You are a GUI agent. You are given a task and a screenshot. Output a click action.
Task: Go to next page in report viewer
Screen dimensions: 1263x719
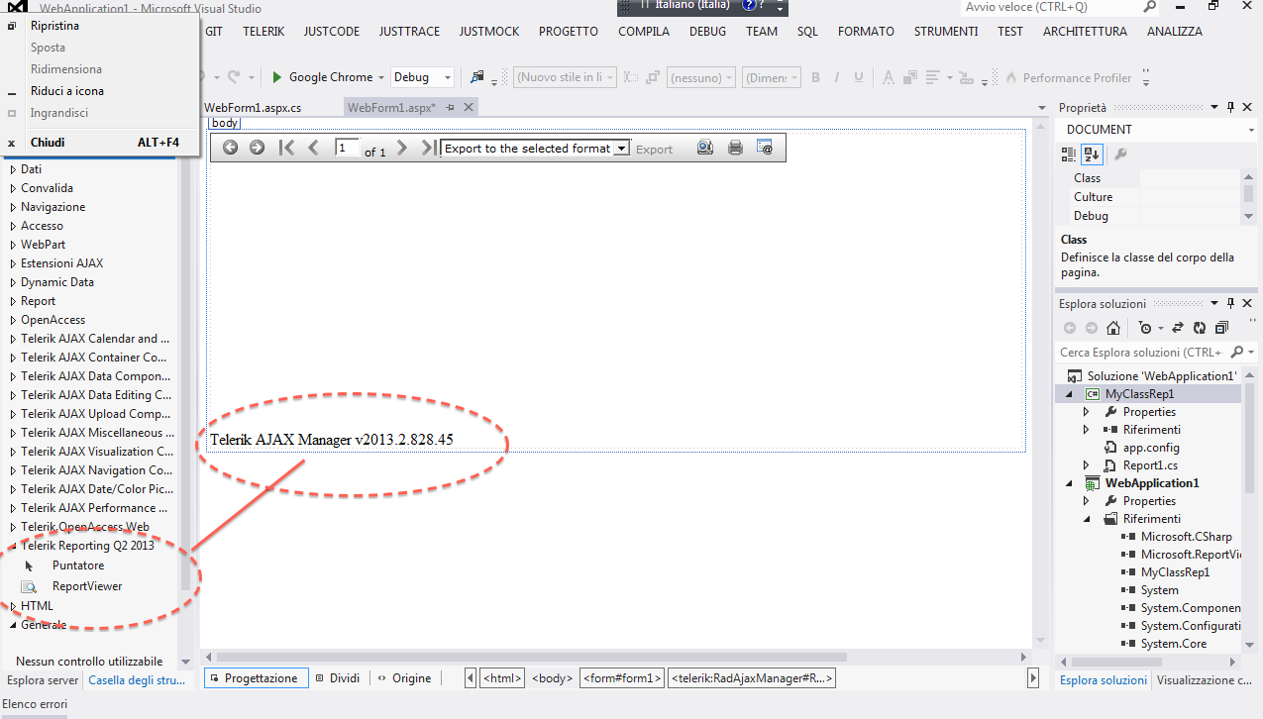tap(402, 148)
